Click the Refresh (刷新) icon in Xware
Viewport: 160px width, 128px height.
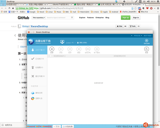coord(146,49)
